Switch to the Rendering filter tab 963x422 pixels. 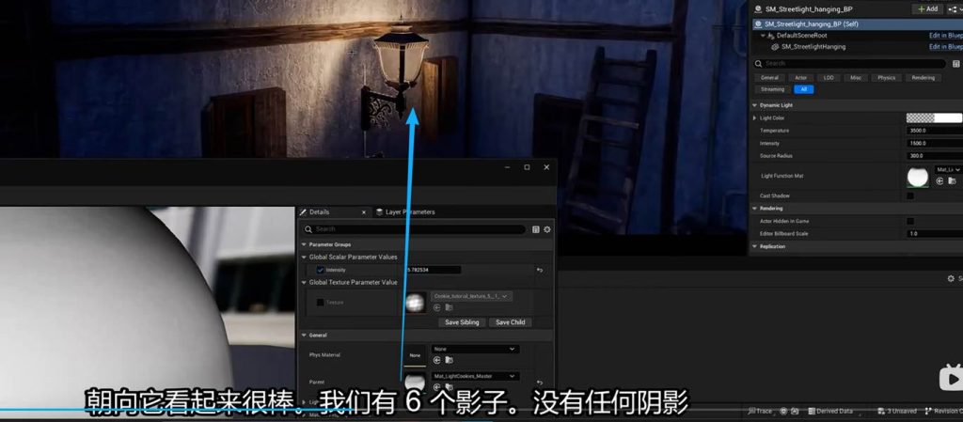click(x=923, y=77)
